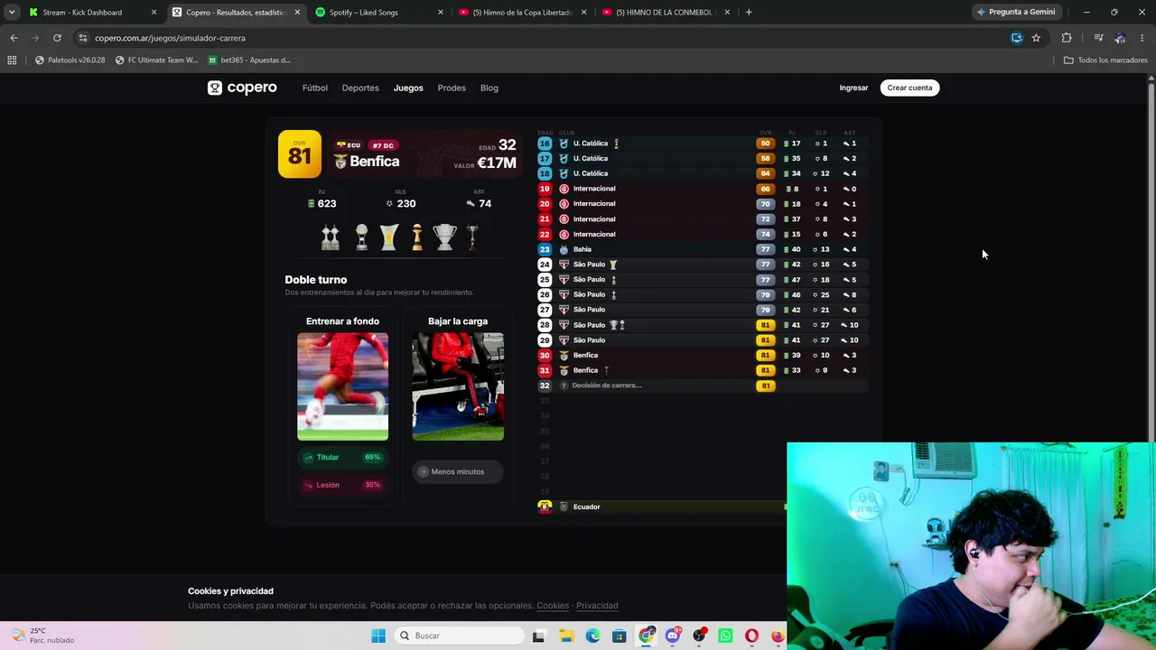This screenshot has width=1156, height=650.
Task: Open File Explorer from the taskbar
Action: (566, 636)
